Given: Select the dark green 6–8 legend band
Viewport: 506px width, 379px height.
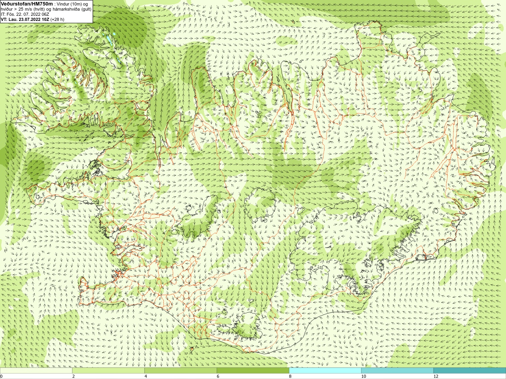Looking at the screenshot, I should point(253,371).
